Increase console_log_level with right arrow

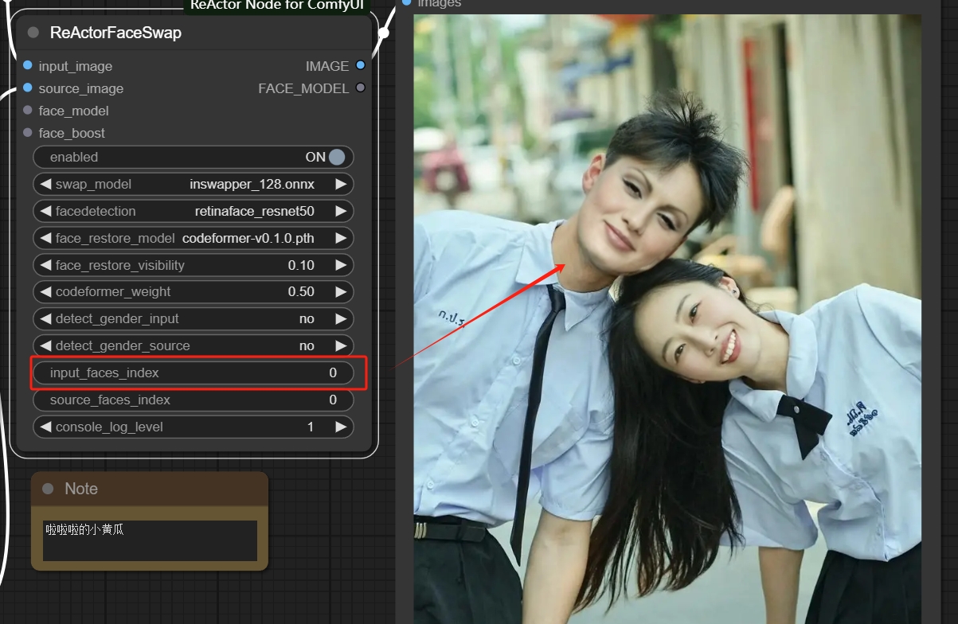click(x=341, y=427)
